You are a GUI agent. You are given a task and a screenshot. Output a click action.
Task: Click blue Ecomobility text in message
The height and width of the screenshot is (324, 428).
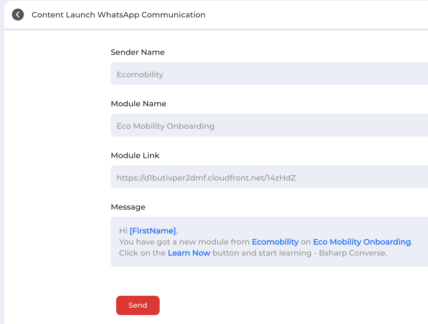pyautogui.click(x=275, y=242)
